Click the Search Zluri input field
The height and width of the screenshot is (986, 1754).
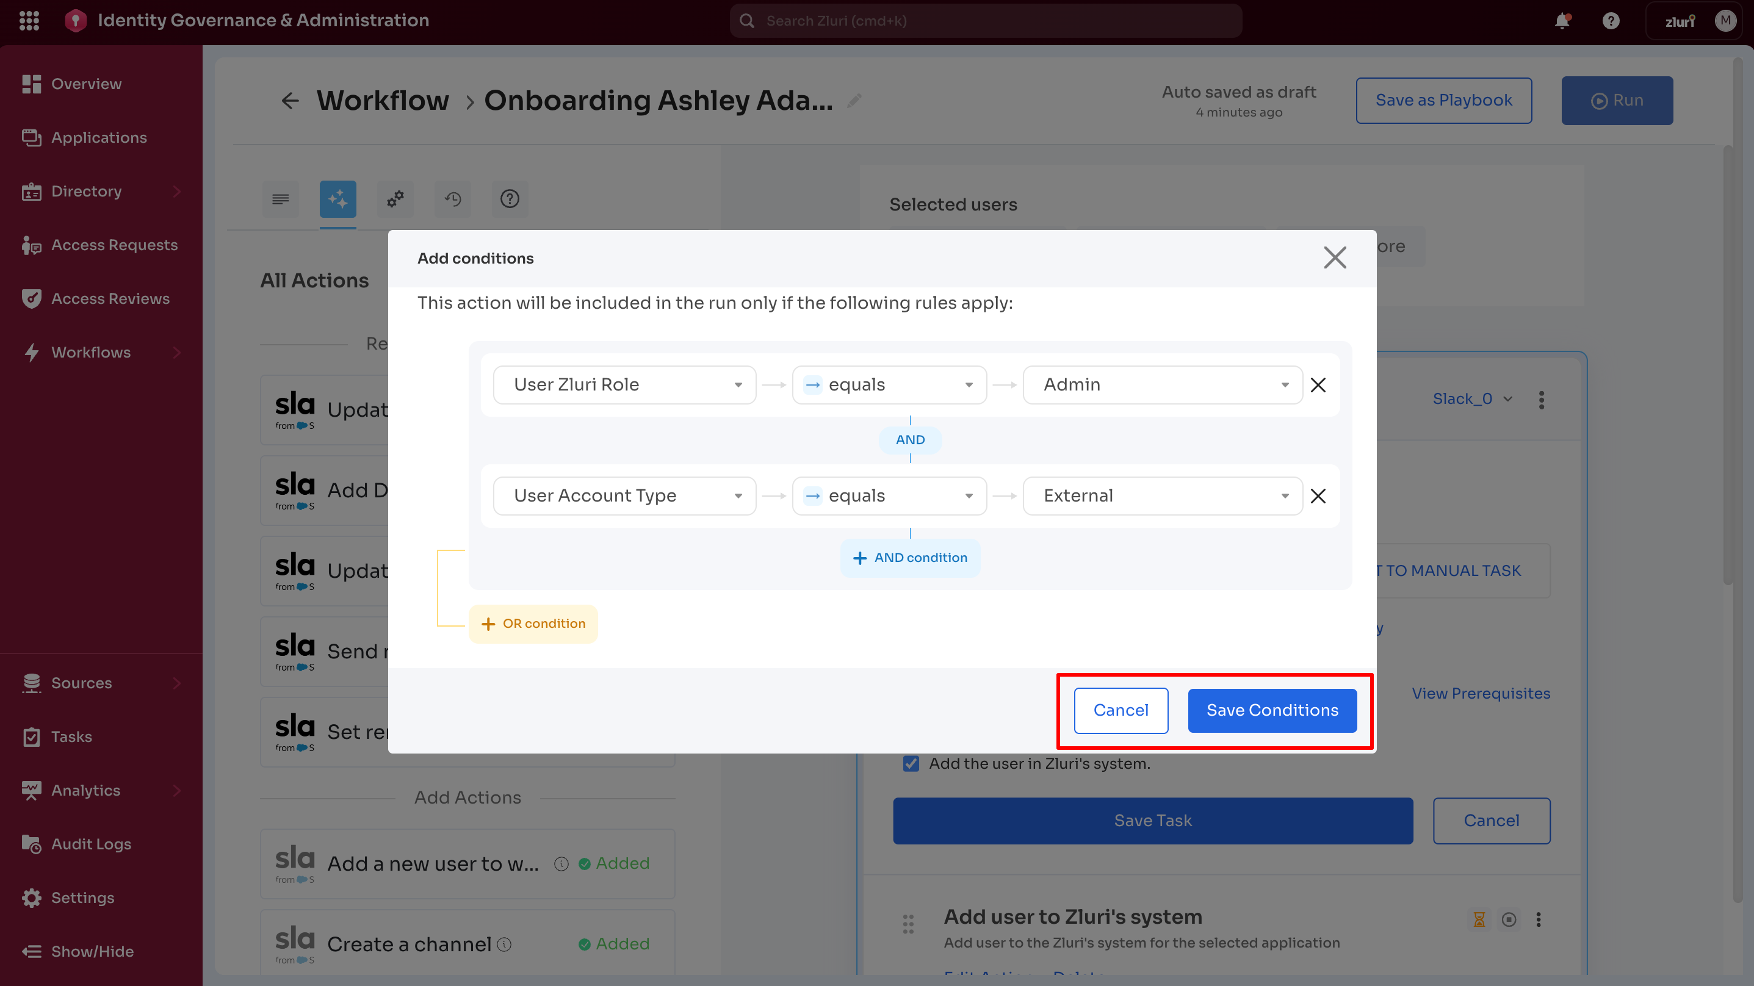(x=984, y=21)
